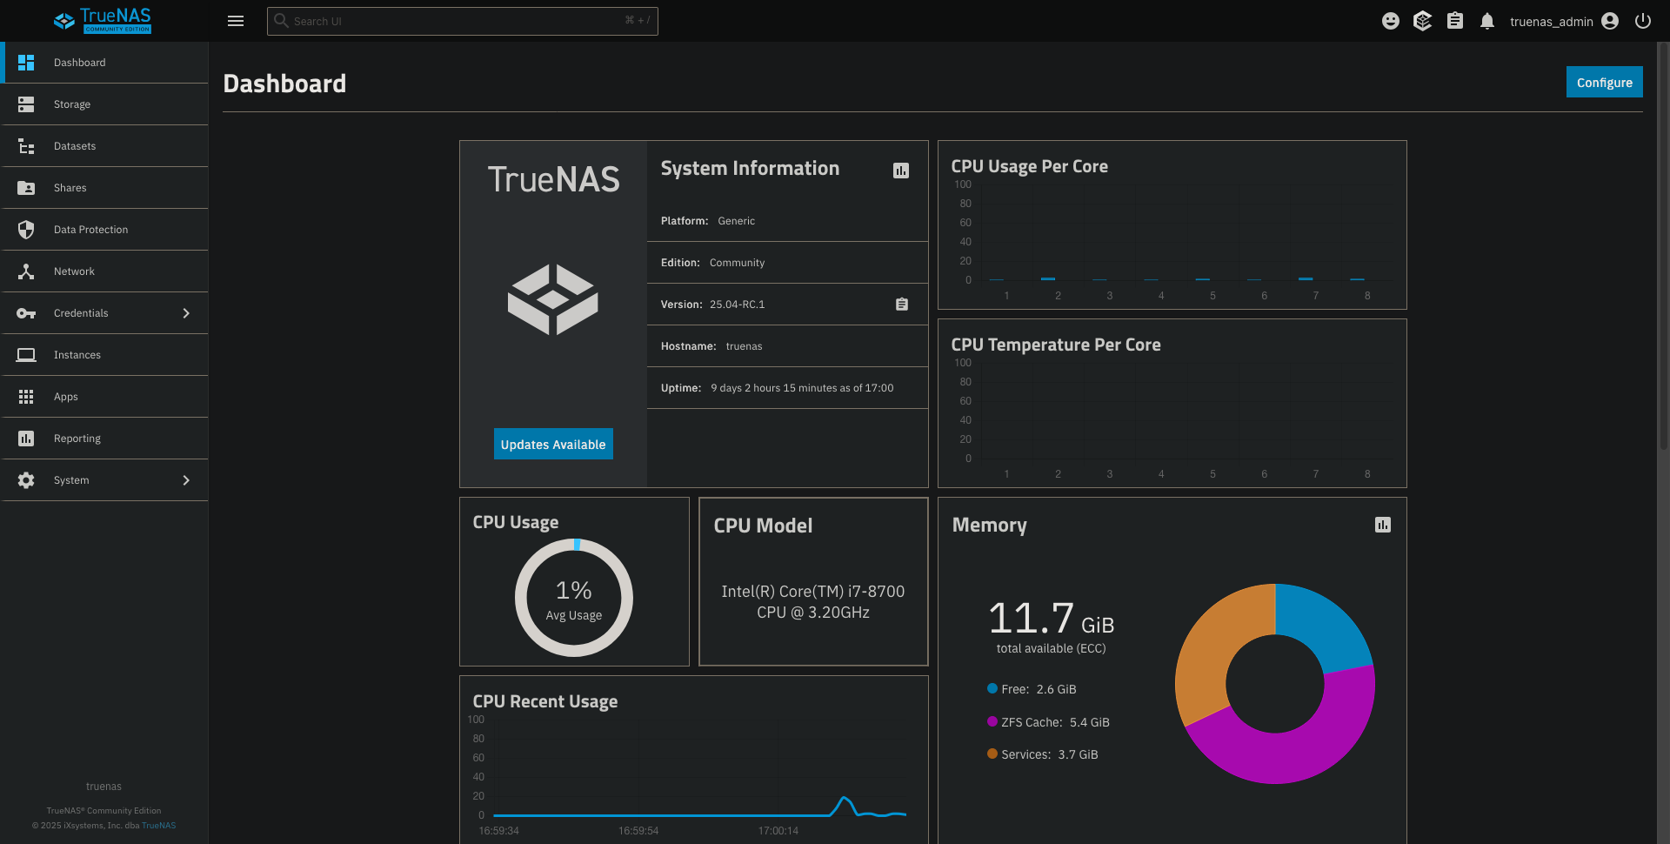Open the alerts bell icon
Image resolution: width=1670 pixels, height=844 pixels.
pos(1487,21)
